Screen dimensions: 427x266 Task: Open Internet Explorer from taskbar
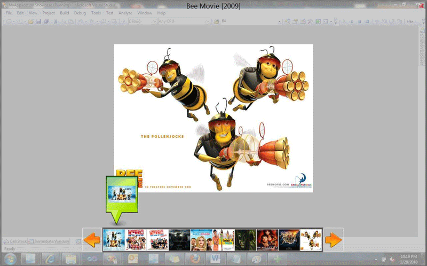[51, 259]
